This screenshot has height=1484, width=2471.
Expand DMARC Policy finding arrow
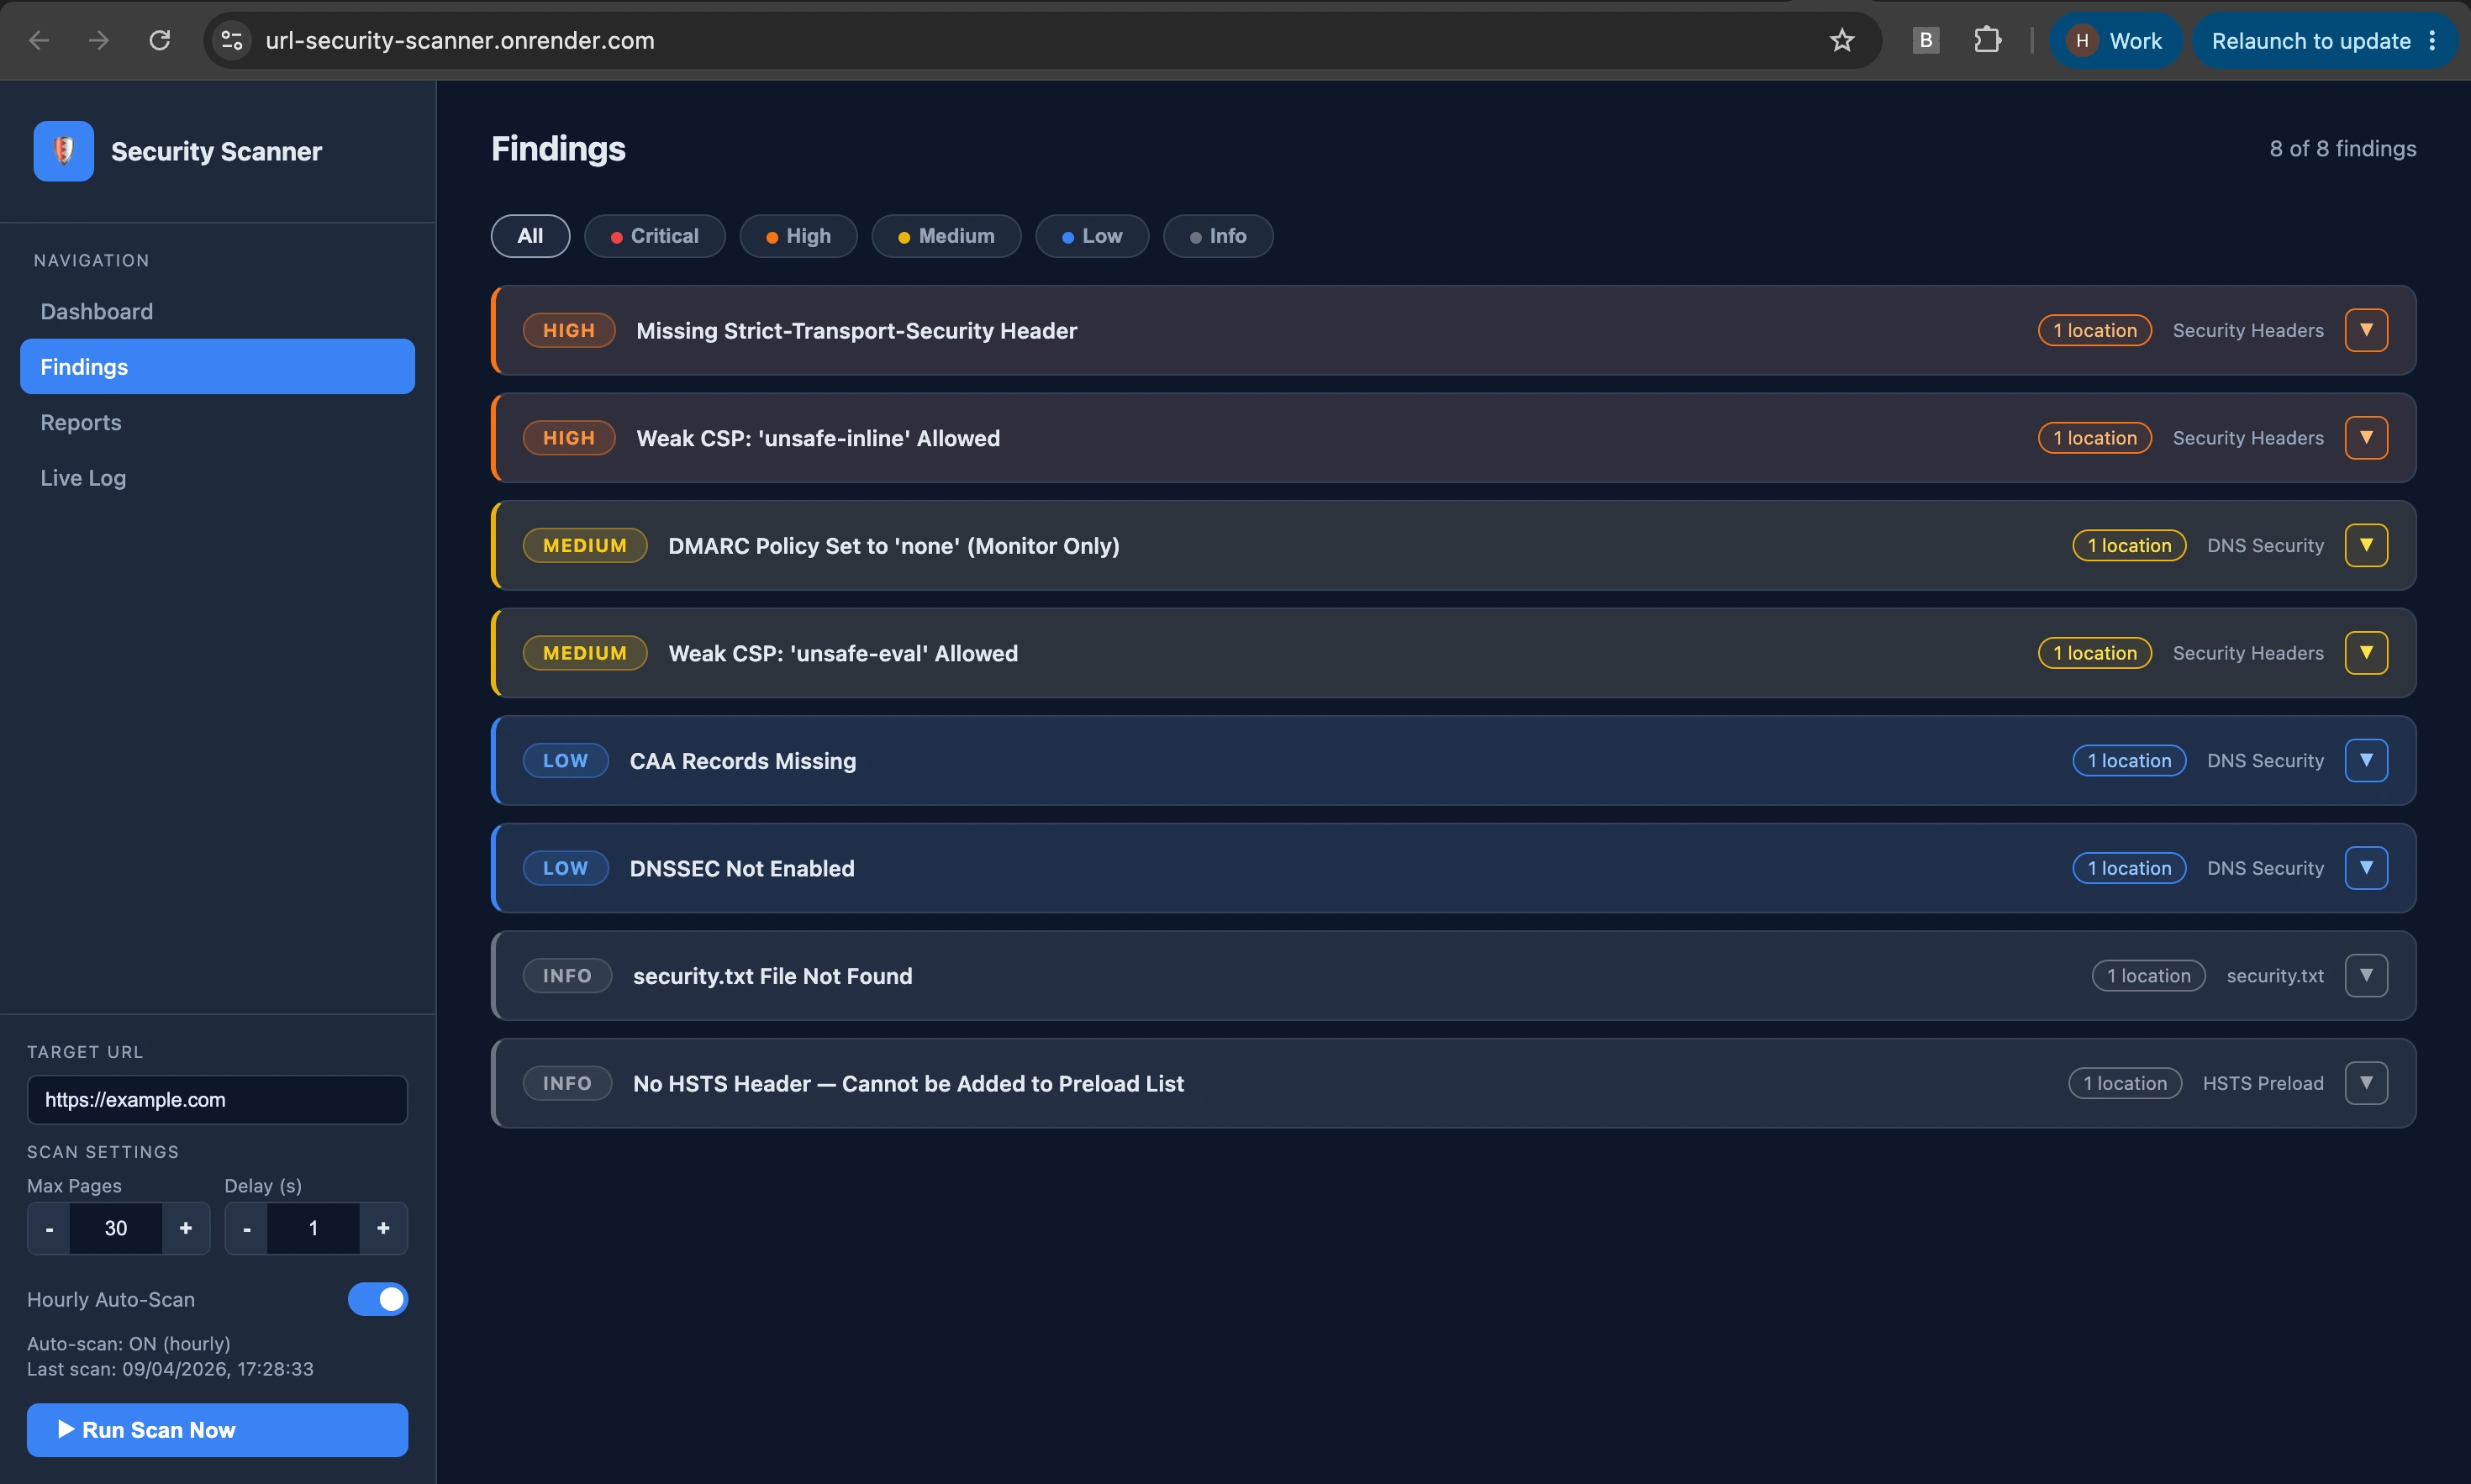[2366, 545]
